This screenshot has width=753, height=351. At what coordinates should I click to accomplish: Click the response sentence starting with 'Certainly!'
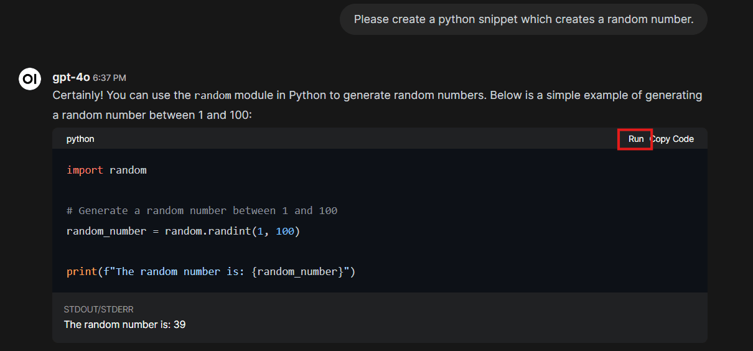[377, 95]
